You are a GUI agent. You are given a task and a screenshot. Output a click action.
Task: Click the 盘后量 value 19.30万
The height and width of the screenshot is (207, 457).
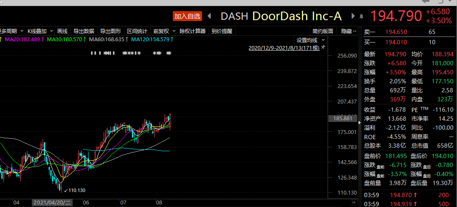click(x=443, y=183)
